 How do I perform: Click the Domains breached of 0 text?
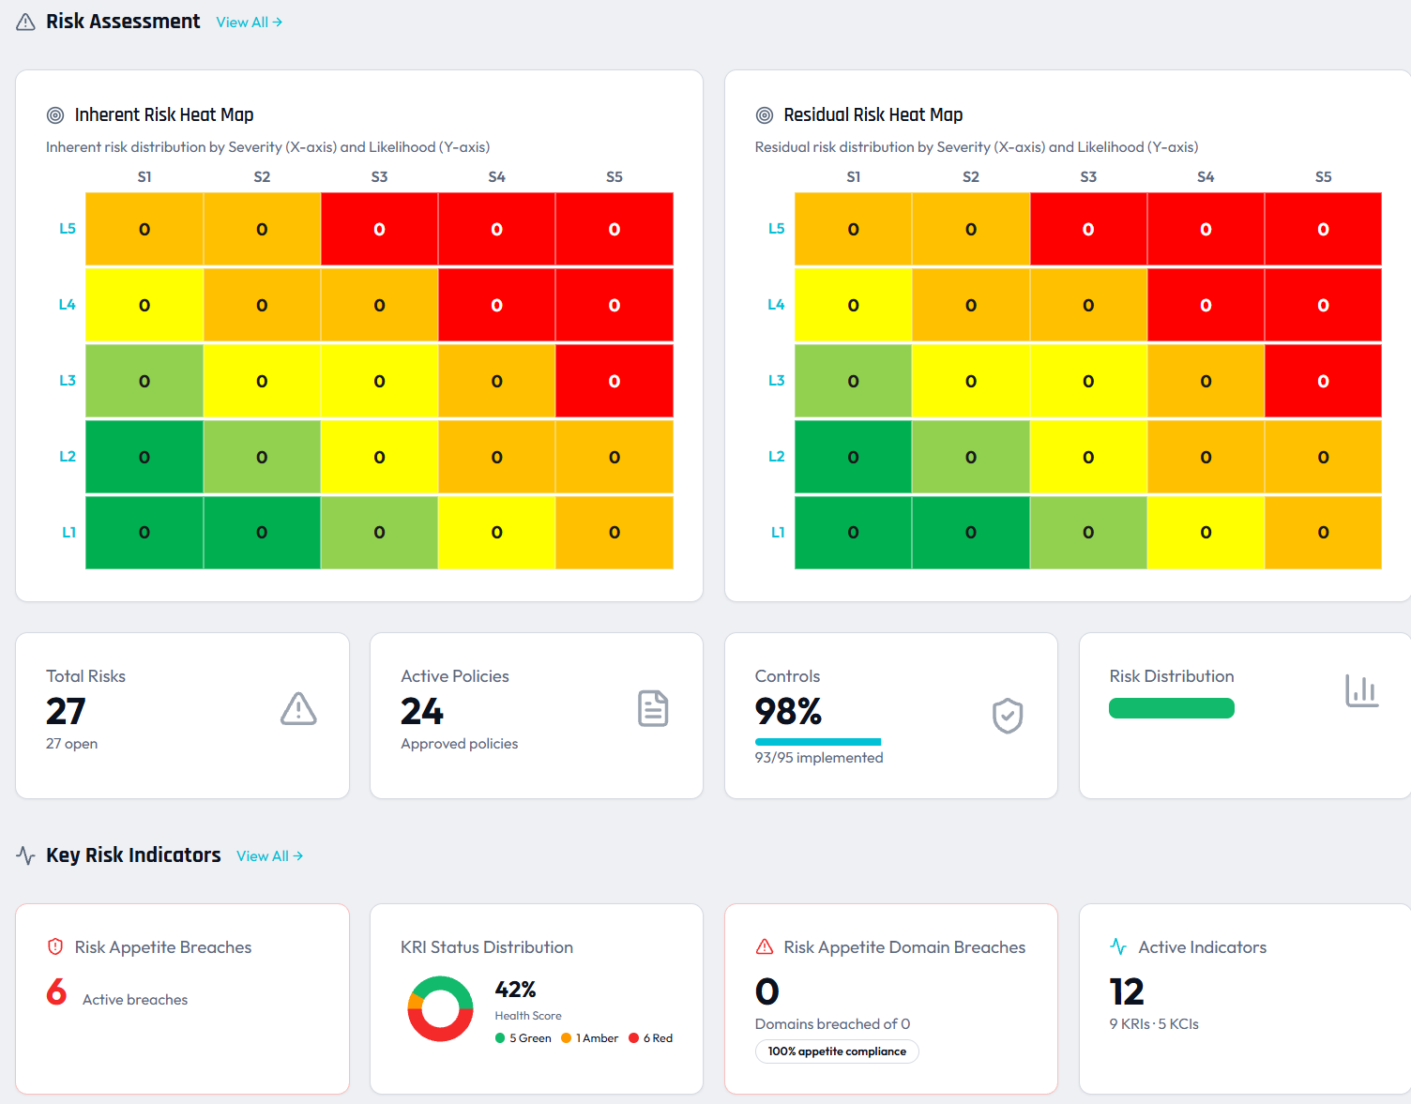(833, 1024)
